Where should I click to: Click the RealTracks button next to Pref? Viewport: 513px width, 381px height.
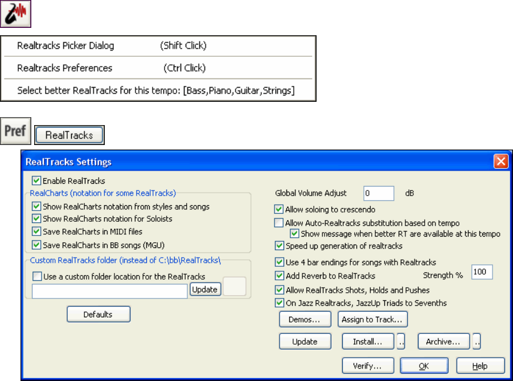click(x=69, y=135)
